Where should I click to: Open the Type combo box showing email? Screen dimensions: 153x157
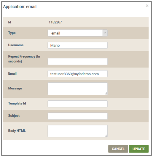(x=78, y=33)
